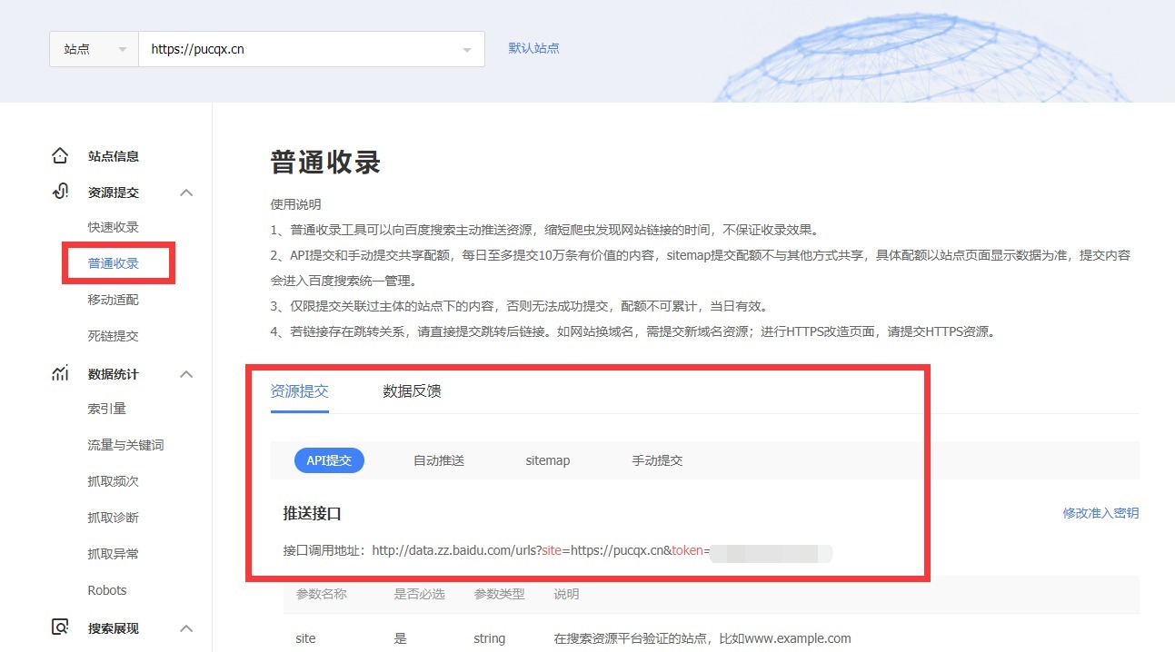
Task: Click the 修改准入密钥 link
Action: click(1101, 512)
